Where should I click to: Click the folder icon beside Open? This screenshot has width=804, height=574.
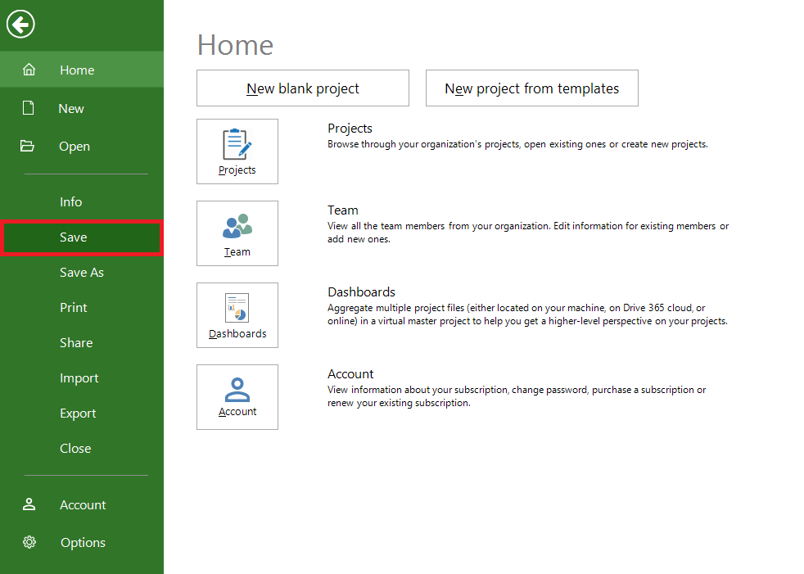tap(29, 146)
